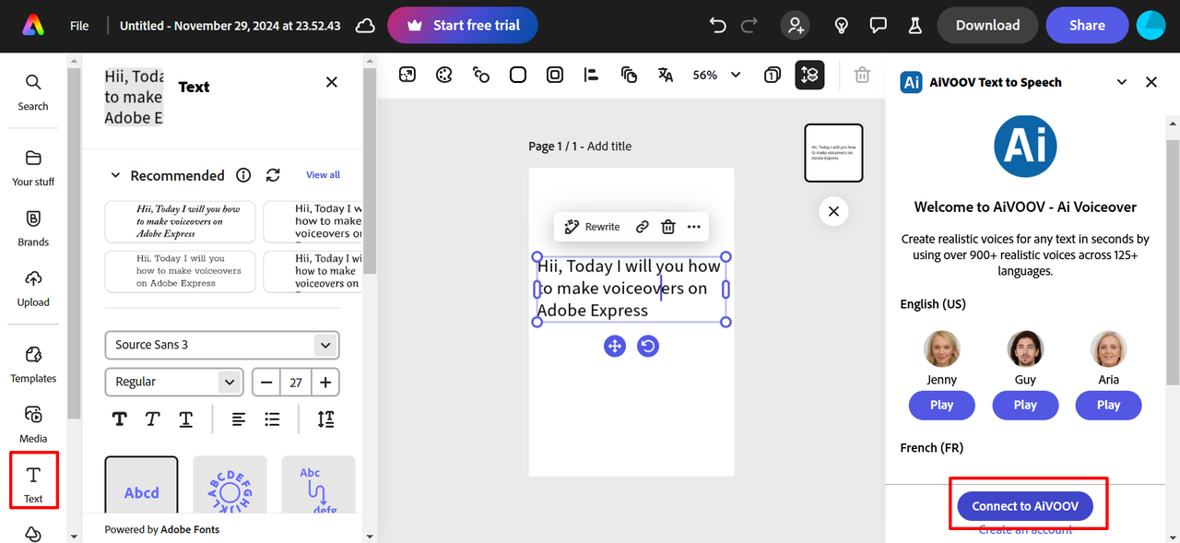This screenshot has width=1180, height=543.
Task: Click the align icon in the canvas toolbar
Action: (592, 75)
